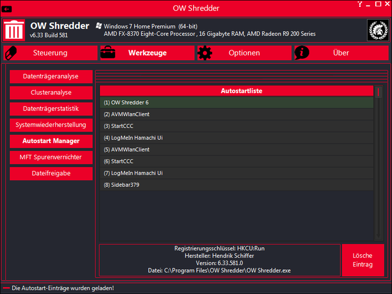
Task: Click the Hersteller: Hendrik Schiffer line
Action: (x=219, y=256)
